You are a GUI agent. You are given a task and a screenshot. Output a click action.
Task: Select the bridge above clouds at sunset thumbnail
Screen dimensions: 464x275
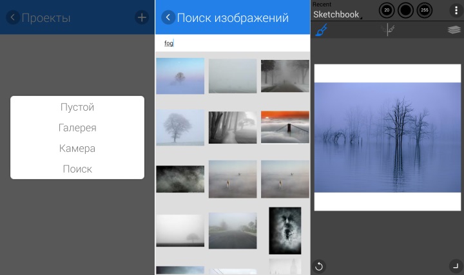click(285, 127)
